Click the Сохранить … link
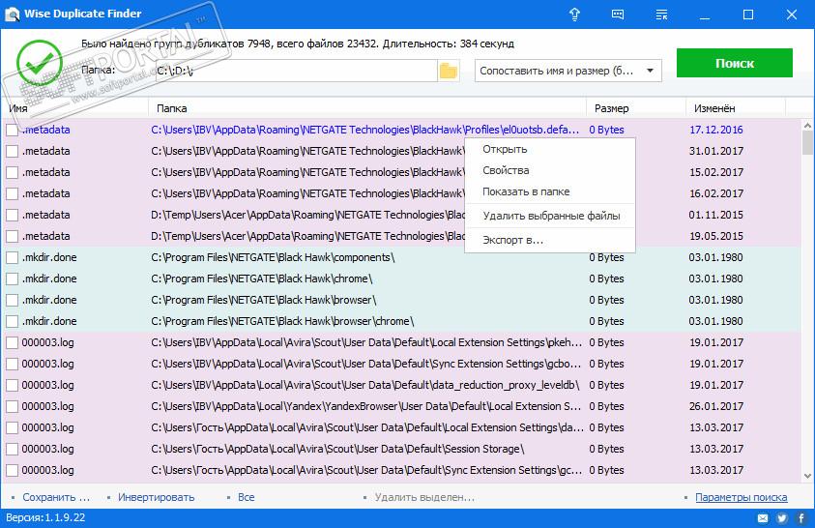815x528 pixels. tap(56, 497)
